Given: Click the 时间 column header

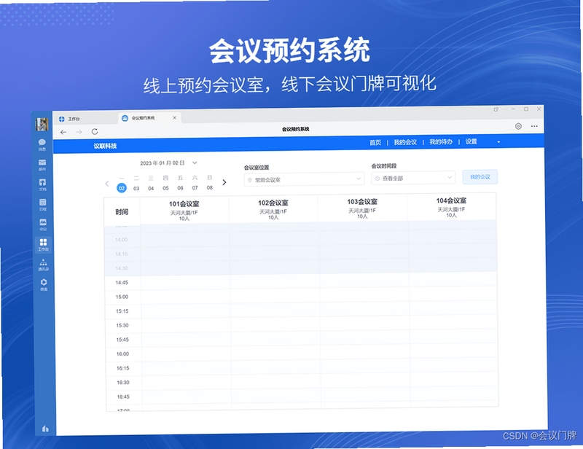Looking at the screenshot, I should coord(122,211).
